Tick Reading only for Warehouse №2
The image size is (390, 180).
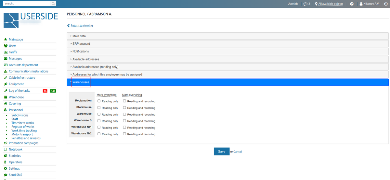[99, 134]
